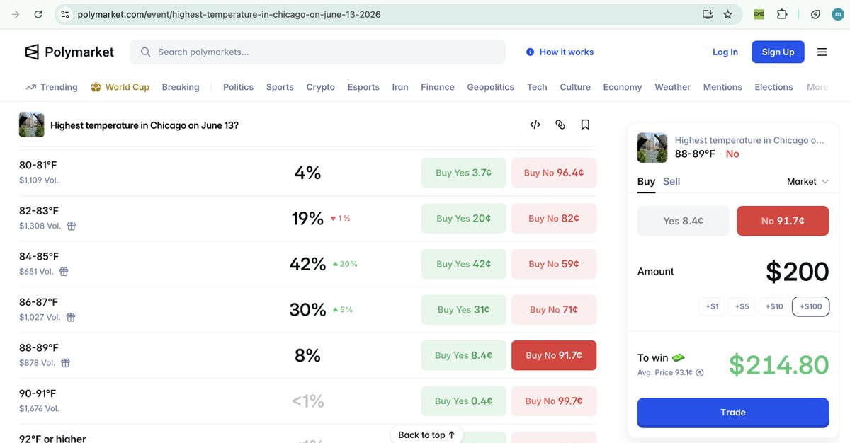The image size is (850, 443).
Task: Click Buy No 96.4¢ for 80-81°F
Action: click(x=554, y=173)
